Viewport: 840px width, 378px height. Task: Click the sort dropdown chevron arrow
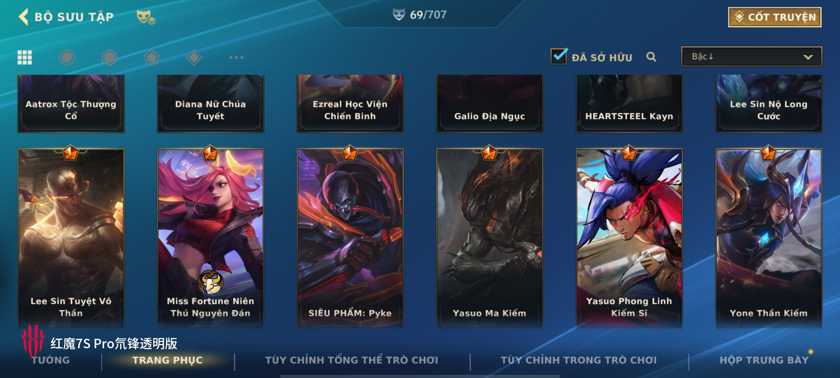[808, 57]
